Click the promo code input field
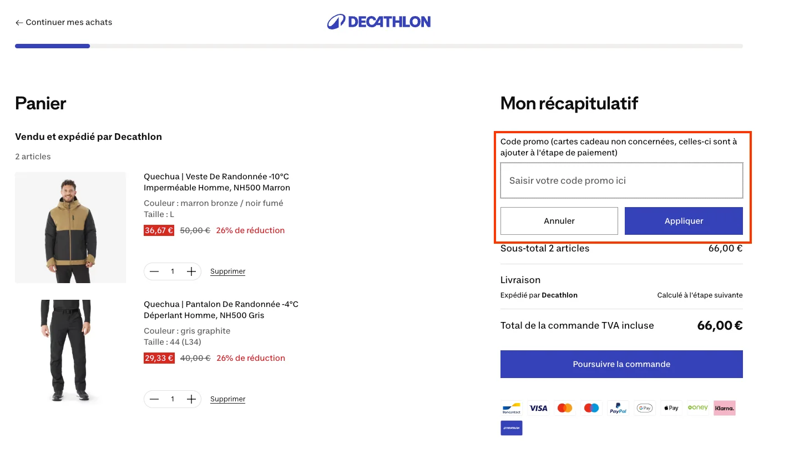Viewport: 794px width, 453px height. [621, 180]
